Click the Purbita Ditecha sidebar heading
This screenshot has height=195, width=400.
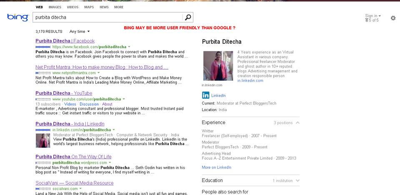[x=222, y=42]
